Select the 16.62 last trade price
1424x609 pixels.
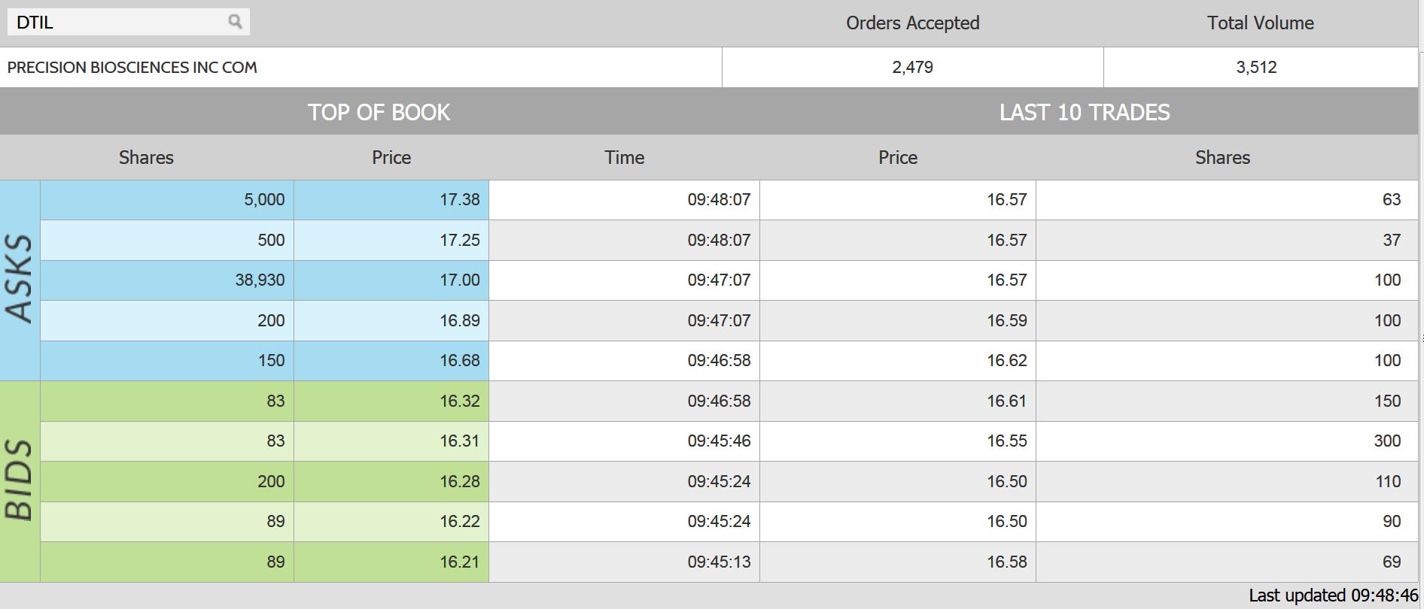(x=898, y=361)
